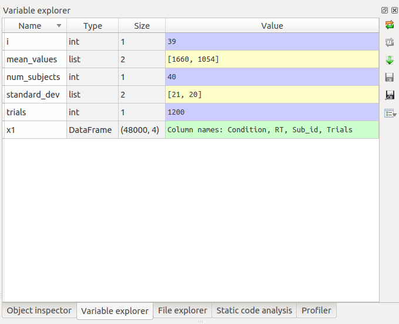Click the green Import data arrow icon
Image resolution: width=399 pixels, height=324 pixels.
pyautogui.click(x=390, y=60)
